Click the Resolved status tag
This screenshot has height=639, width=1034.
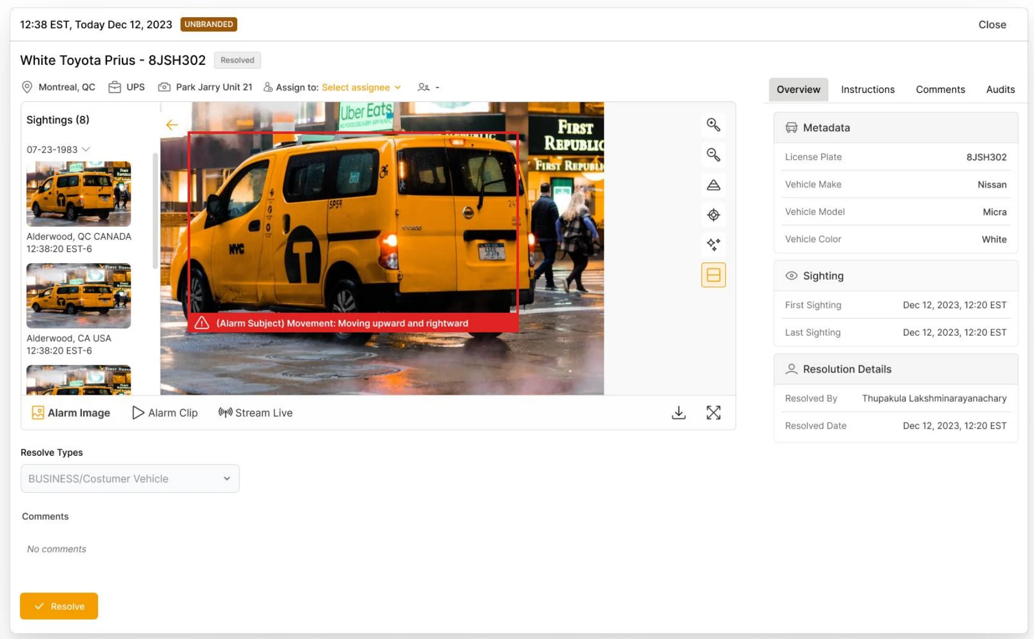pos(237,60)
